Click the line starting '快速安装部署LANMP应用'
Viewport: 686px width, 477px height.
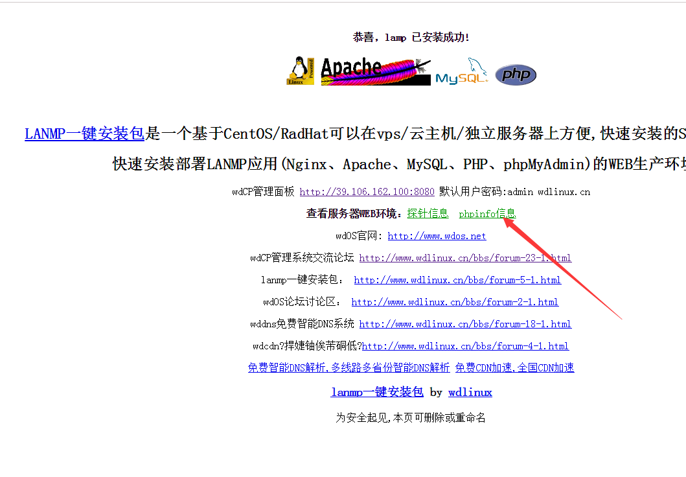click(x=399, y=164)
